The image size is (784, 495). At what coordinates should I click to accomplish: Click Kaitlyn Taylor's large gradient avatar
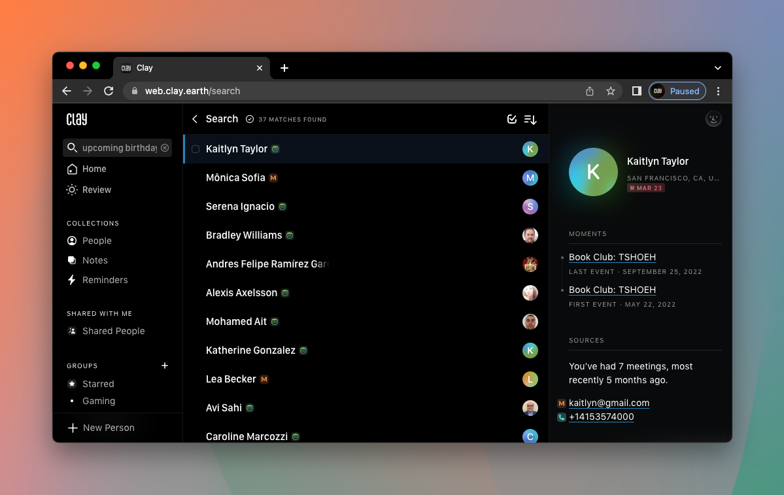[593, 172]
